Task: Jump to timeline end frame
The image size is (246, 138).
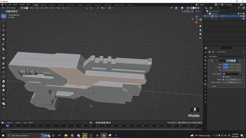Action: coord(110,123)
